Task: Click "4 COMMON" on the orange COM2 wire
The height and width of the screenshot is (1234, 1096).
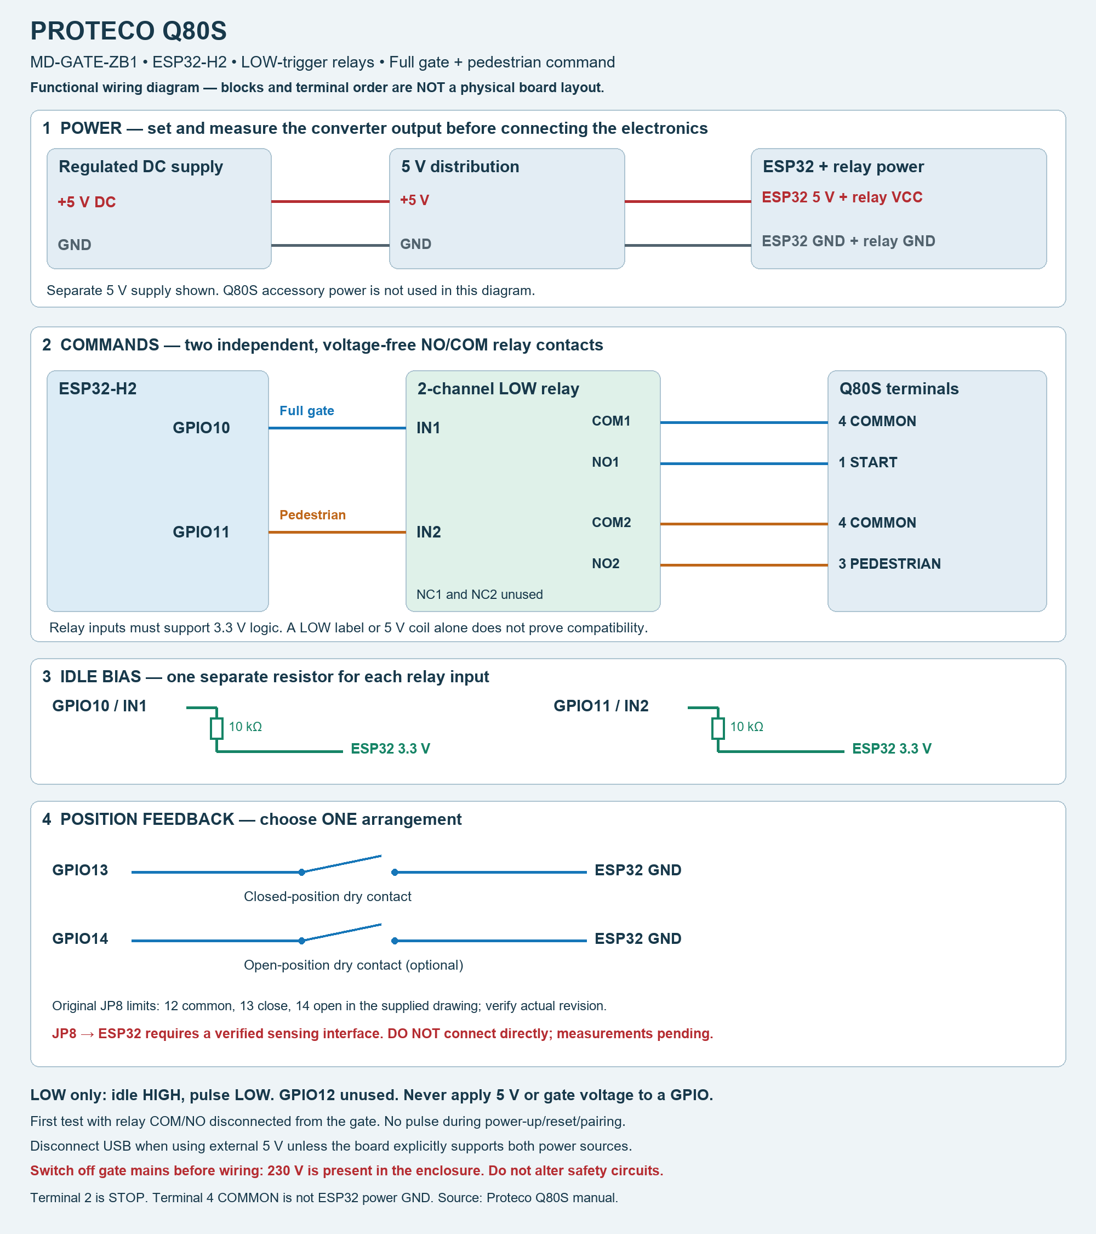Action: [877, 523]
